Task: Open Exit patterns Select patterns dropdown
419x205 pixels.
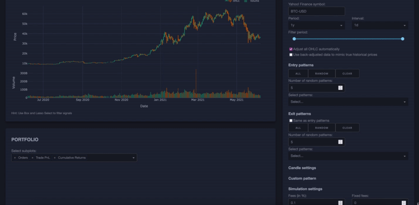Action: click(348, 156)
